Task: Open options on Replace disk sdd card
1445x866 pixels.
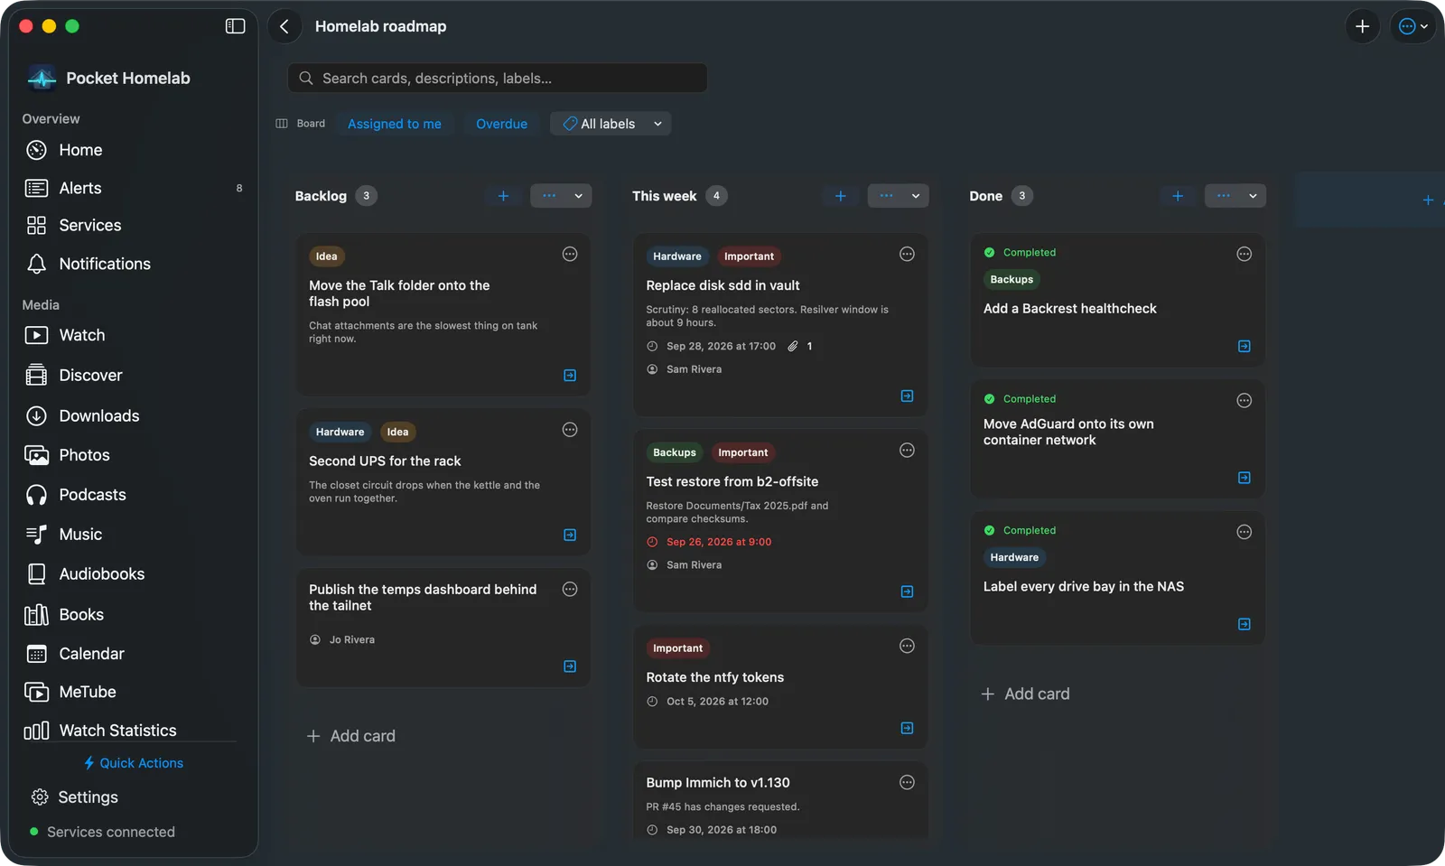Action: point(907,255)
